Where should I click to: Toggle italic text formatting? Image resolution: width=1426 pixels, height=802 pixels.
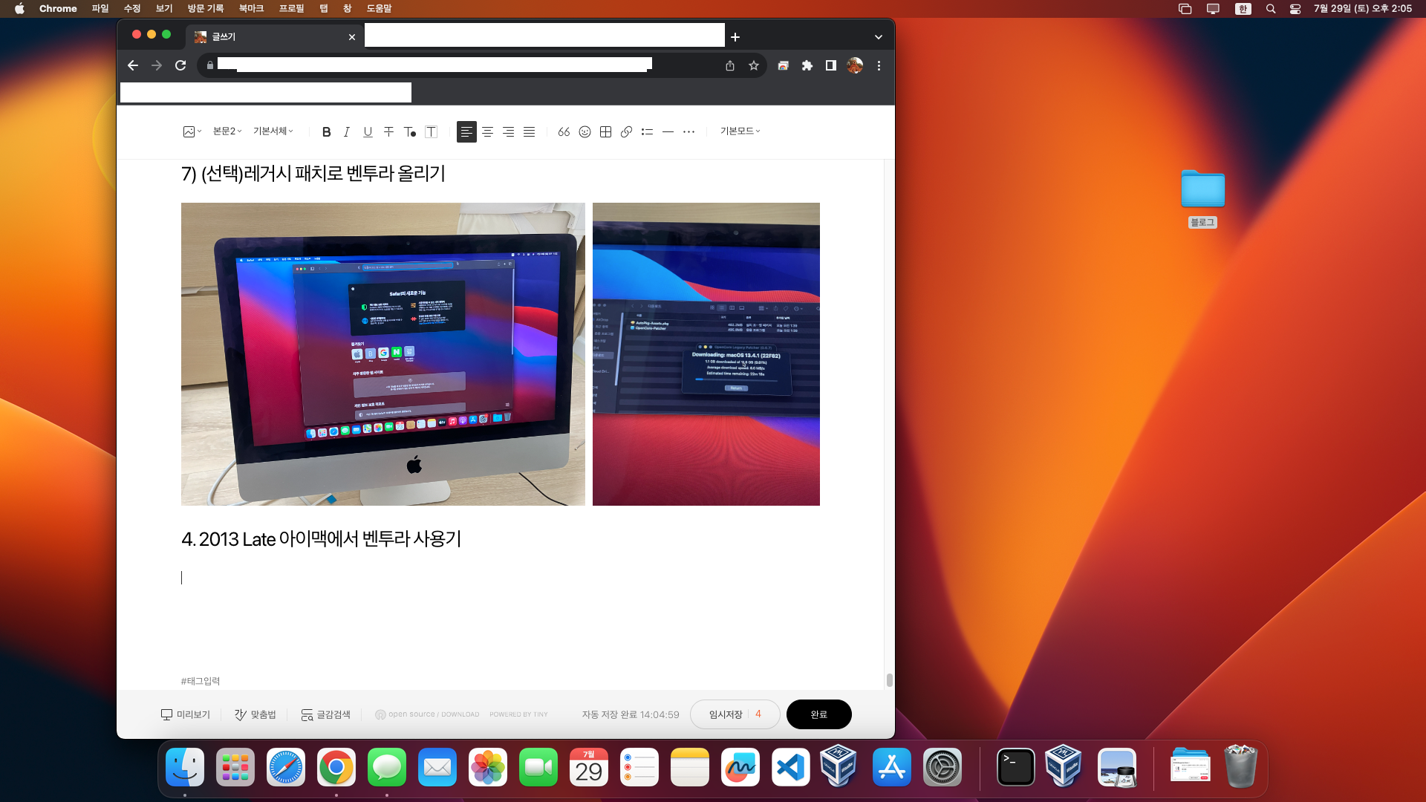tap(347, 131)
